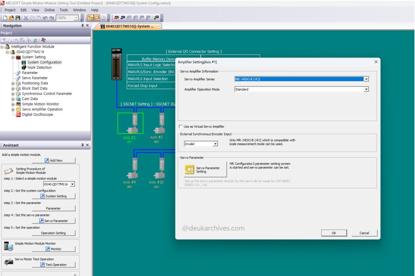415x276 pixels.
Task: Click the Cut scissors toolbar icon
Action: [26, 18]
